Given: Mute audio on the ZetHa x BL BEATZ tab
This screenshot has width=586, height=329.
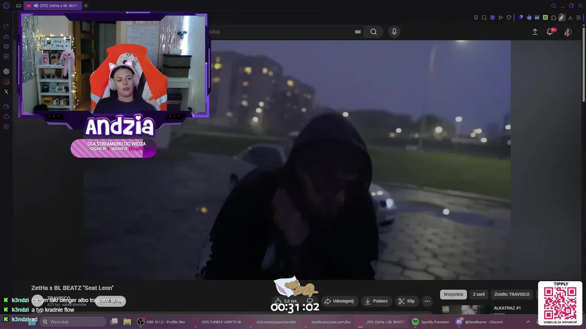Looking at the screenshot, I should (x=36, y=5).
